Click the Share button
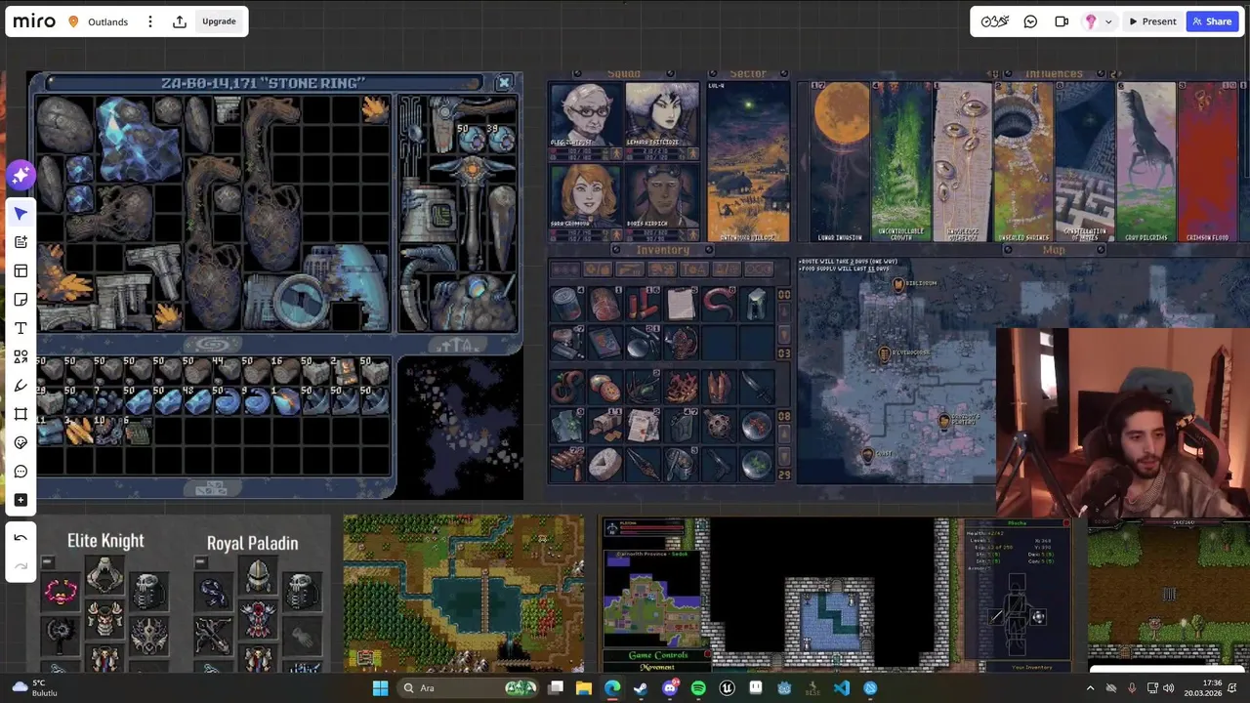The image size is (1250, 703). tap(1212, 21)
